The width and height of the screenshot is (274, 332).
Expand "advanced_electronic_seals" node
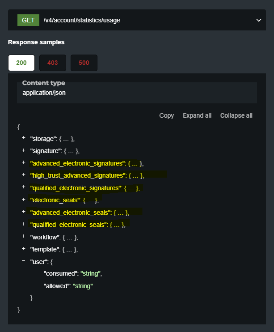click(x=23, y=212)
